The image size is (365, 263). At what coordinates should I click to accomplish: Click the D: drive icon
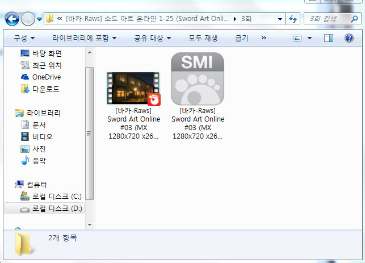point(25,210)
